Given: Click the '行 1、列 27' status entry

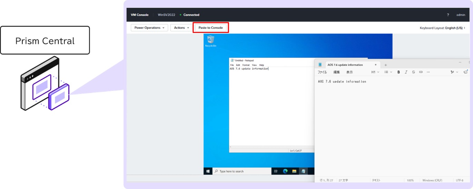Looking at the screenshot, I should click(326, 180).
